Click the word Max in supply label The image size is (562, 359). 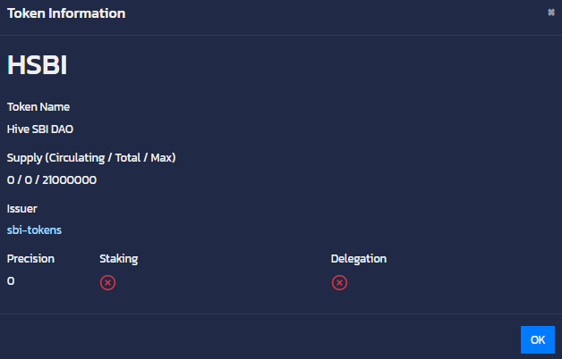(162, 158)
